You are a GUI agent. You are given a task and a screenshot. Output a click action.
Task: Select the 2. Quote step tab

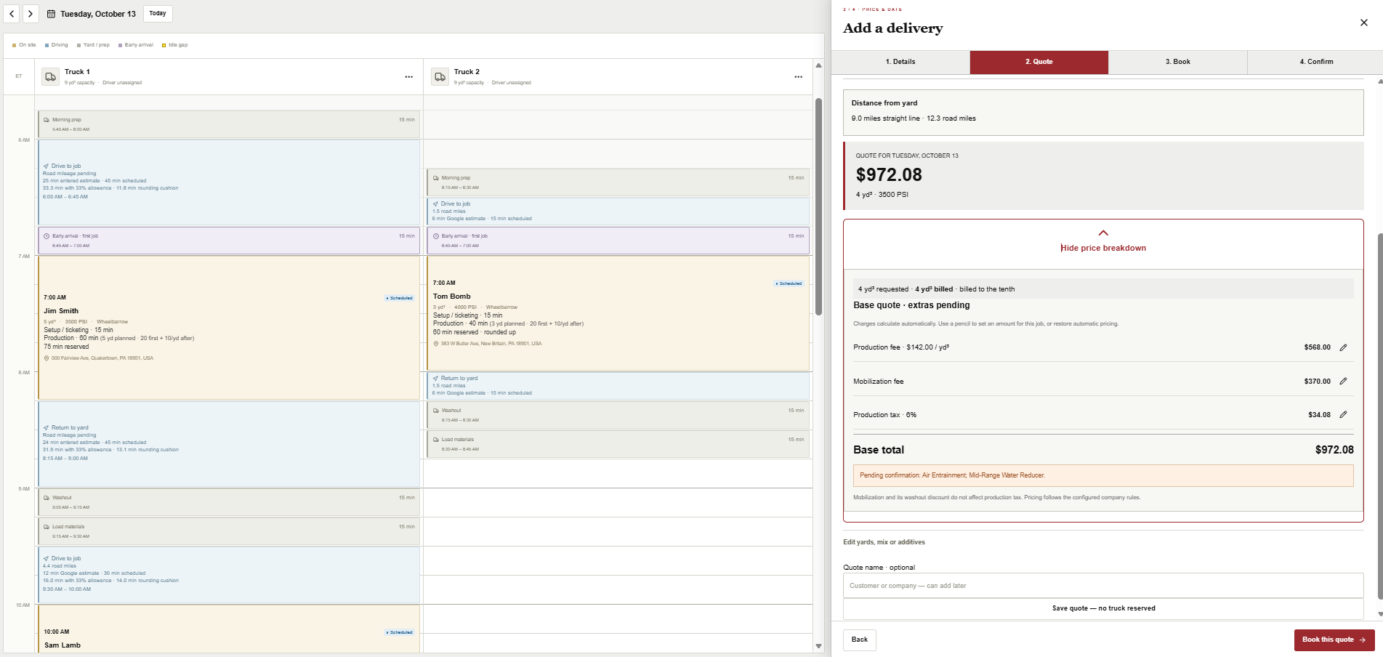(x=1039, y=62)
